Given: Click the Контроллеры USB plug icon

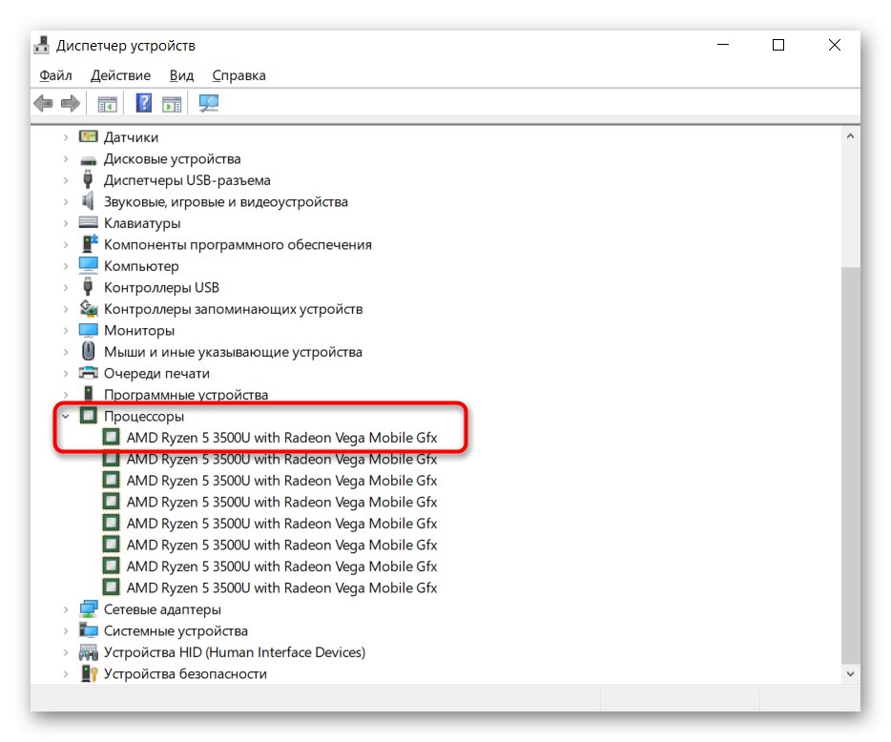Looking at the screenshot, I should pyautogui.click(x=88, y=286).
